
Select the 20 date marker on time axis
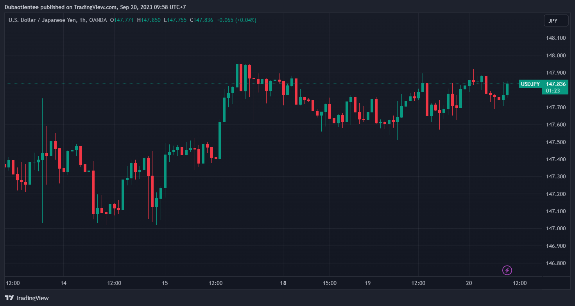pos(469,283)
